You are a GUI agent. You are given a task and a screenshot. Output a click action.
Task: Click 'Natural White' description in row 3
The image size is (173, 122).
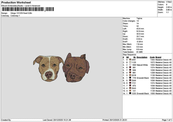pos(142,65)
